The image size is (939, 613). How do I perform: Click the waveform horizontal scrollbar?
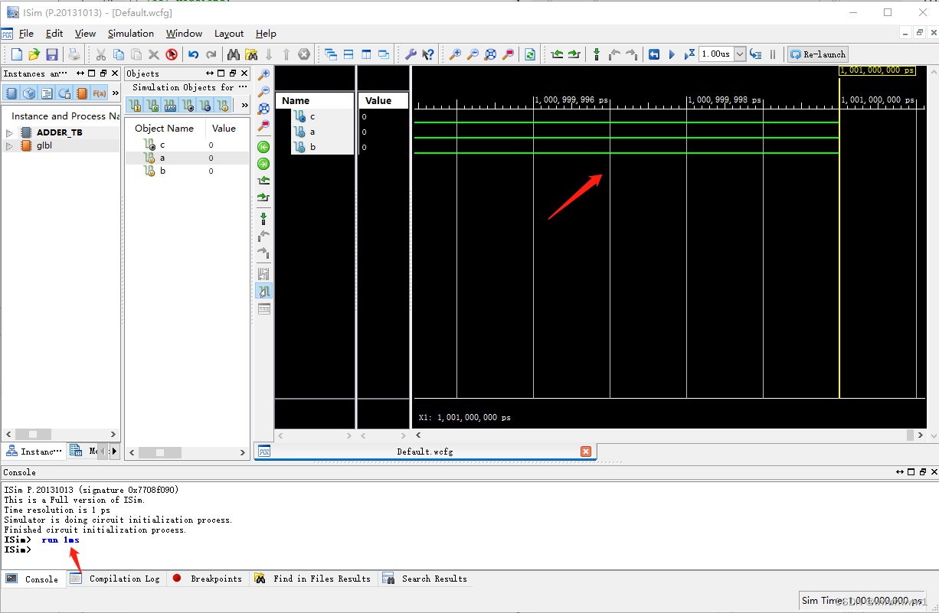(x=666, y=435)
